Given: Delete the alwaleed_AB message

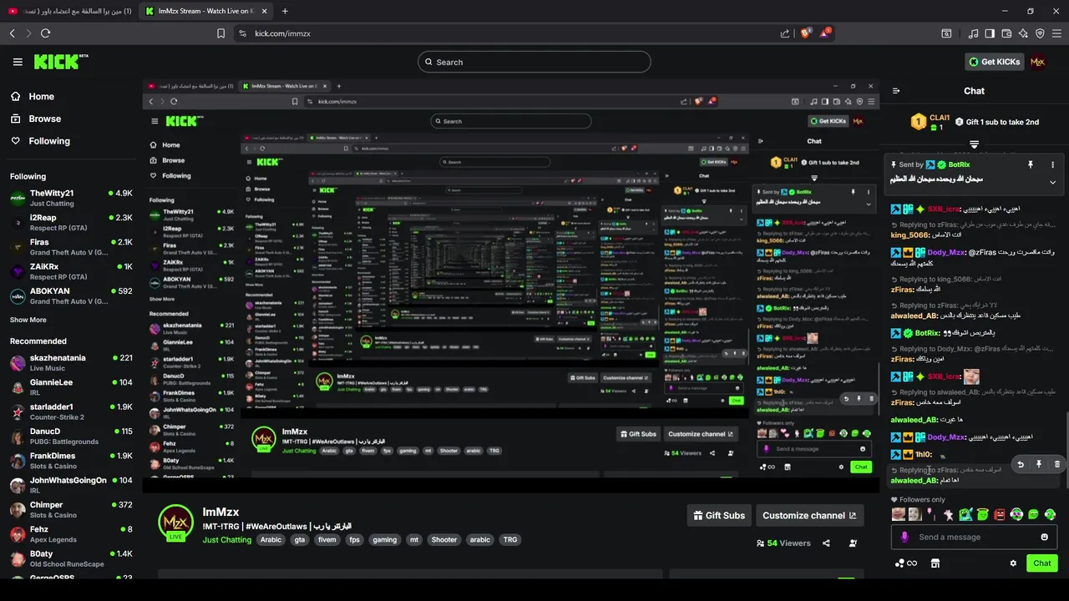Looking at the screenshot, I should pos(1056,464).
